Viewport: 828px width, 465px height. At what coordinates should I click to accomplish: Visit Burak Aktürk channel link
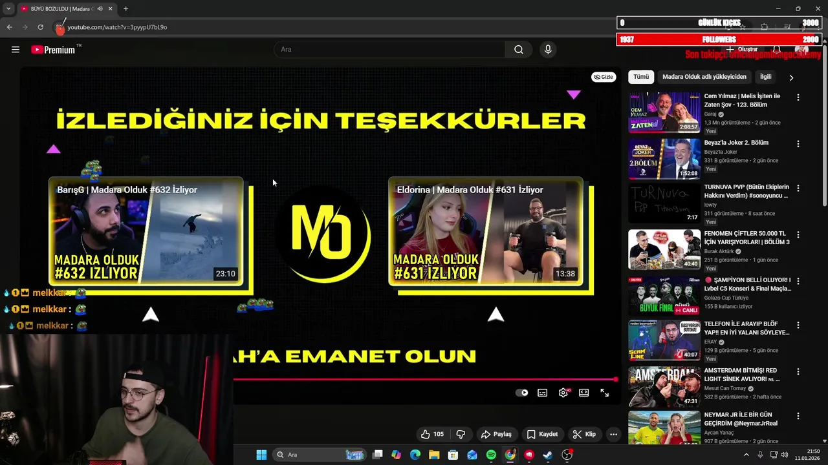tap(719, 251)
